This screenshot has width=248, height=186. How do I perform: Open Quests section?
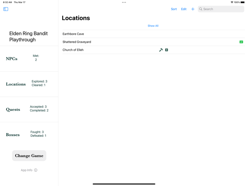(29, 109)
